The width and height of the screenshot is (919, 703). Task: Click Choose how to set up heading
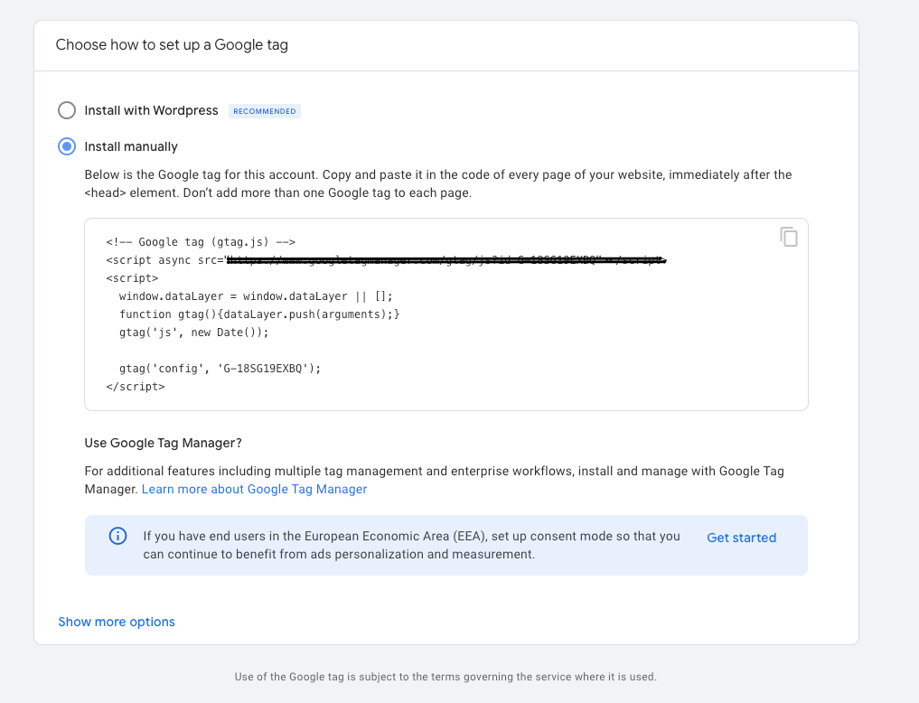pyautogui.click(x=172, y=45)
